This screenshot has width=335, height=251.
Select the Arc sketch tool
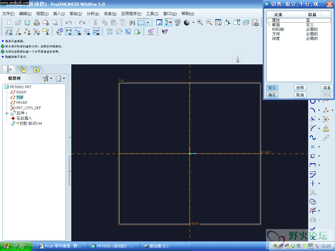coord(312,110)
